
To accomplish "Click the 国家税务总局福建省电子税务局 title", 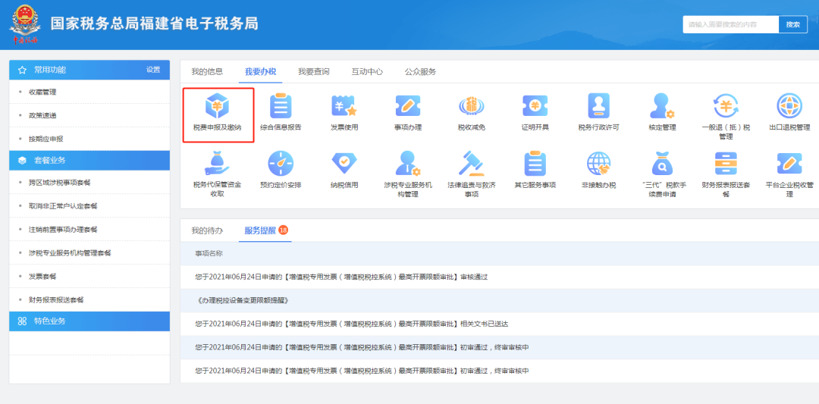I will pyautogui.click(x=154, y=23).
